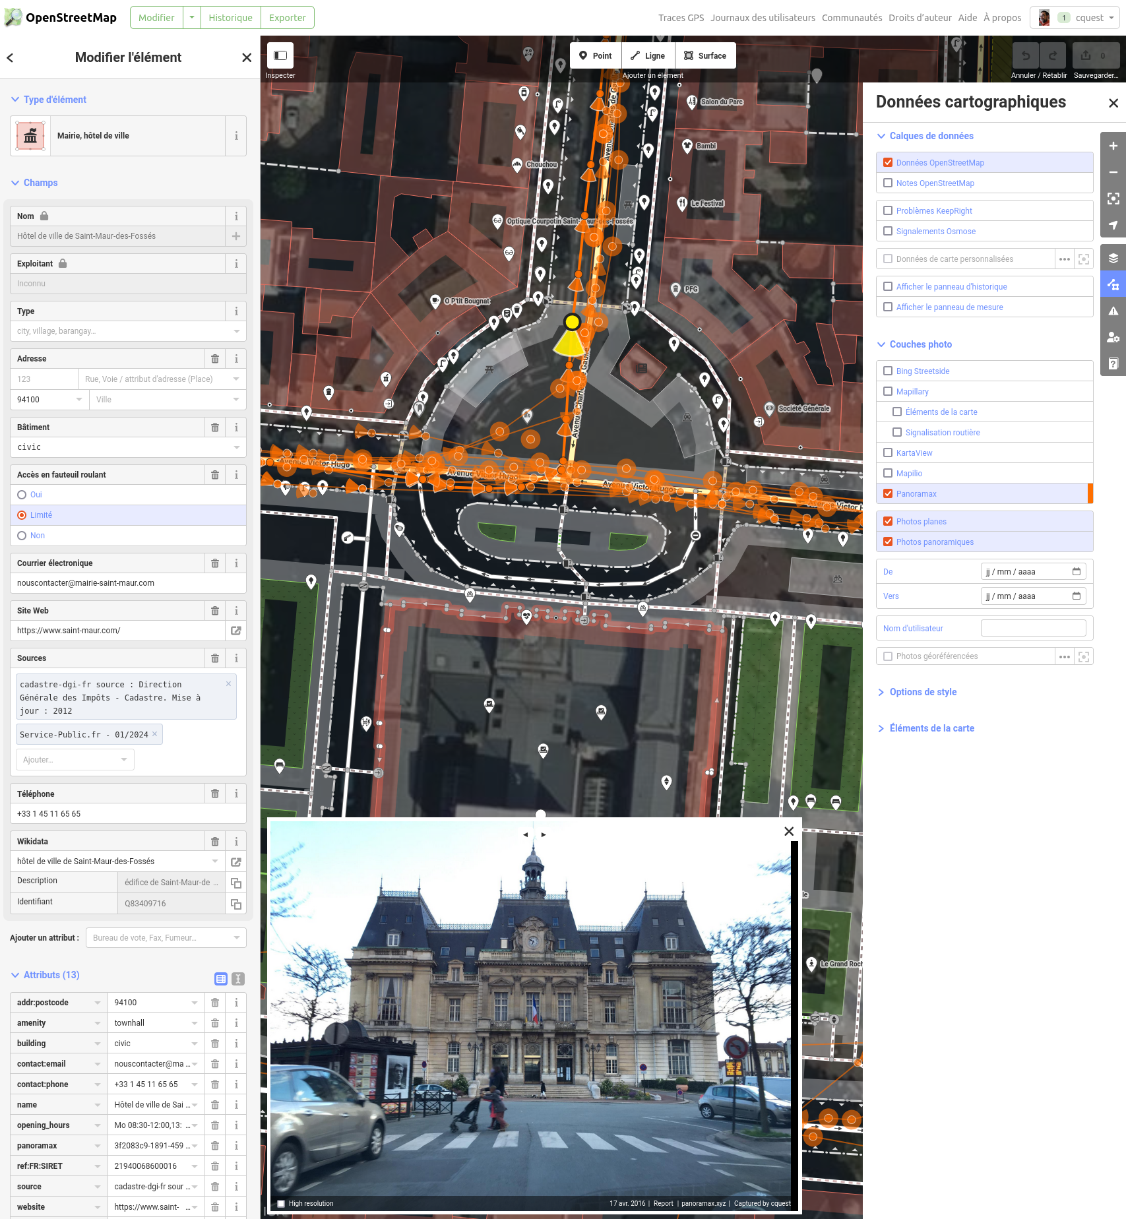Click the Inspecter panel toggle icon
The image size is (1126, 1219).
[x=280, y=56]
